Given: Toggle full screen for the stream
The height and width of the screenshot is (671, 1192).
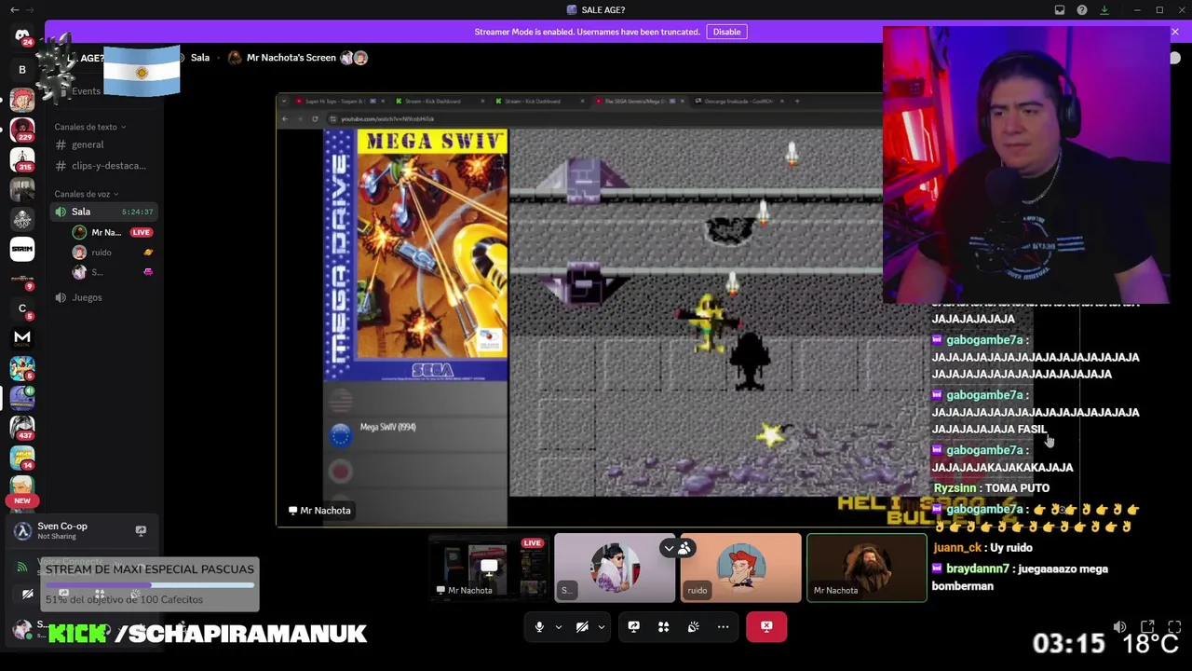Looking at the screenshot, I should tap(1174, 627).
